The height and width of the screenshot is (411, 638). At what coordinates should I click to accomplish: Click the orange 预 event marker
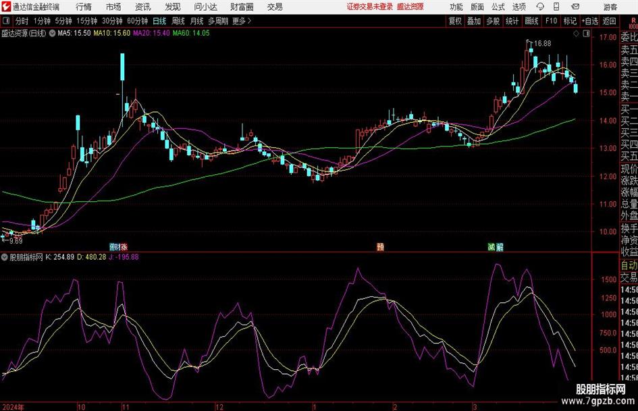tap(381, 246)
